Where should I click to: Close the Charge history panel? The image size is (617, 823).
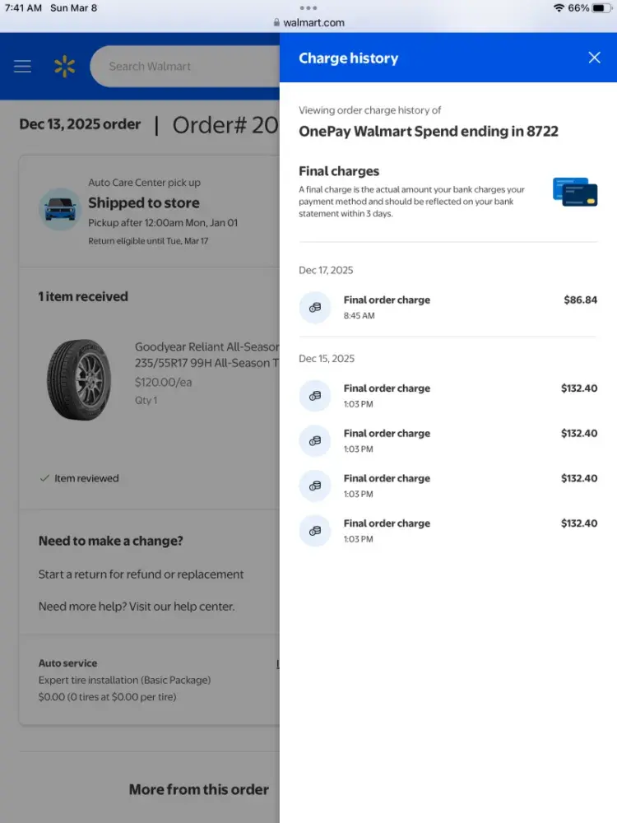point(594,58)
